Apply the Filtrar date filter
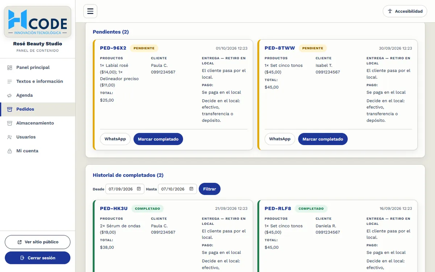435x272 pixels. [x=210, y=189]
